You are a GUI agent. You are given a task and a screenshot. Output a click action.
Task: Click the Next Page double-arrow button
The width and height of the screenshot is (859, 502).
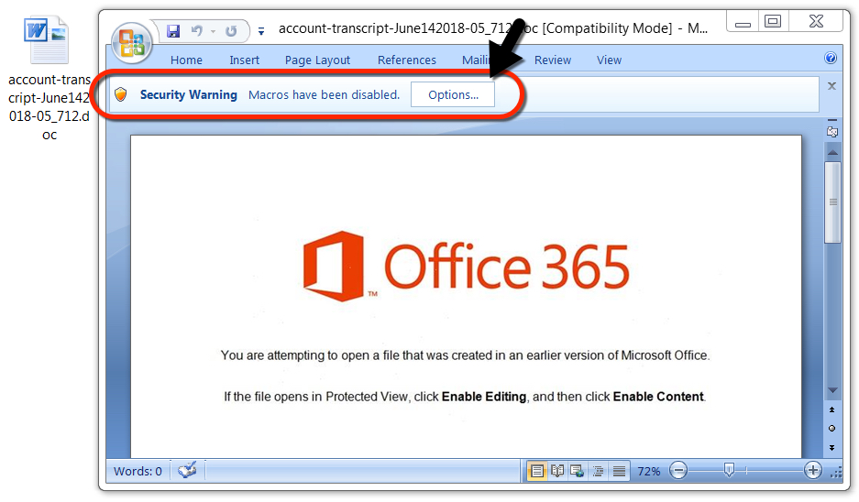click(831, 447)
